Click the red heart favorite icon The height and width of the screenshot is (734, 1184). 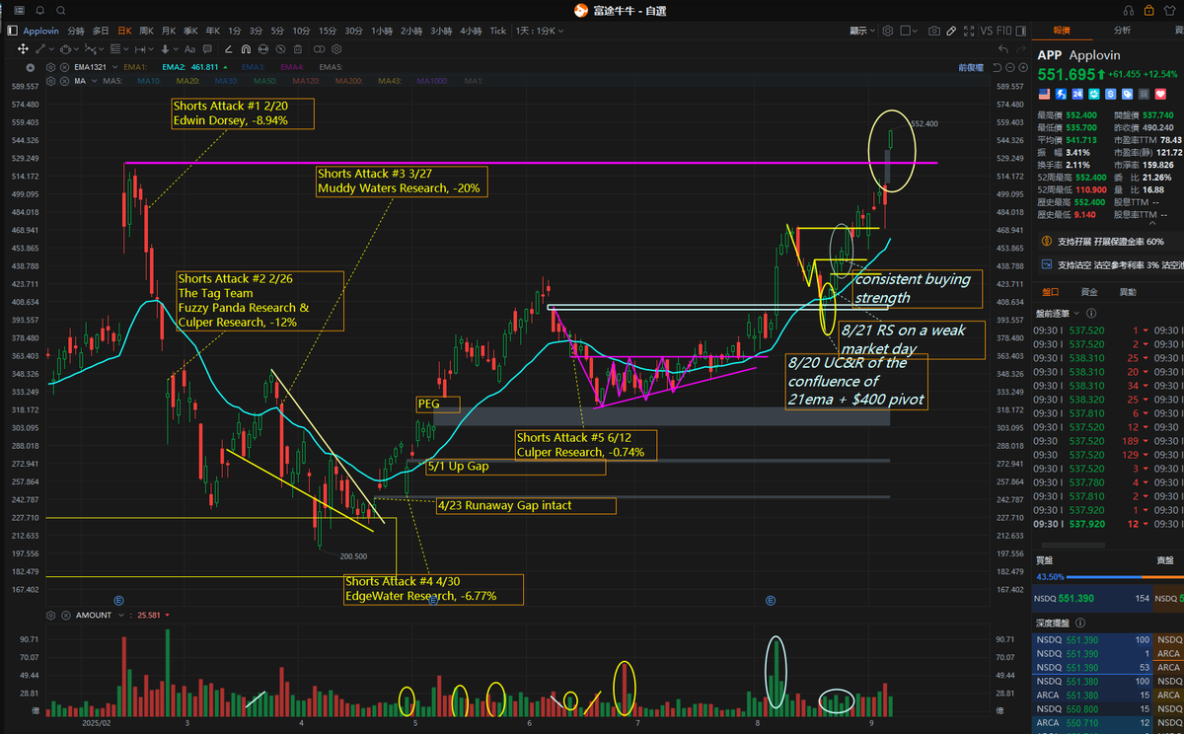(x=1160, y=94)
